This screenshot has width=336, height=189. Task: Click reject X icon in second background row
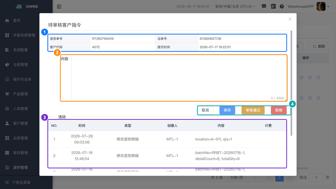[x=318, y=98]
